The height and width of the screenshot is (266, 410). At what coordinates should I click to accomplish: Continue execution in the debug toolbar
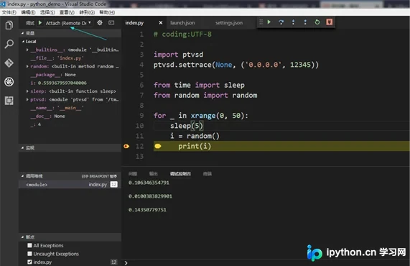[269, 22]
